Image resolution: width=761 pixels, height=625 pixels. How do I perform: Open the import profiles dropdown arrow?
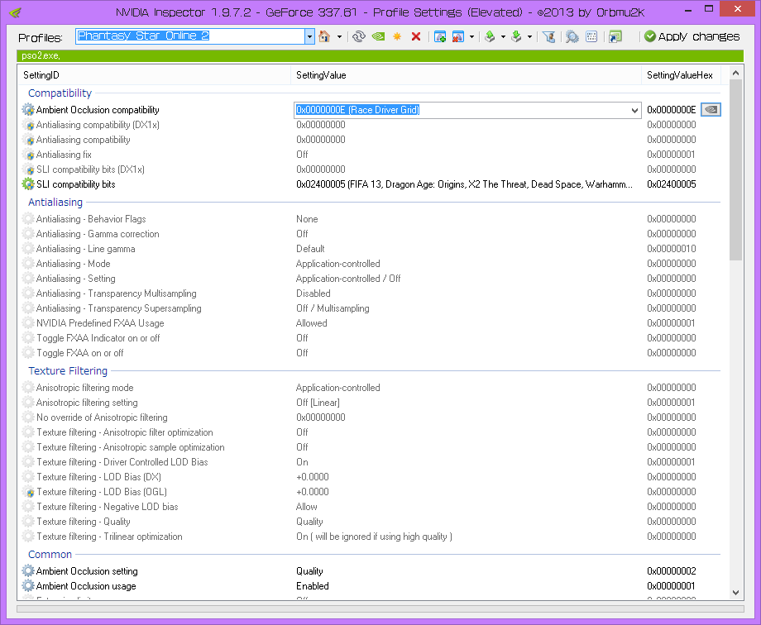(529, 36)
